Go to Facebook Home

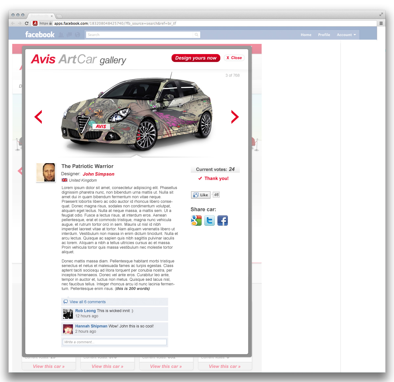coord(306,35)
